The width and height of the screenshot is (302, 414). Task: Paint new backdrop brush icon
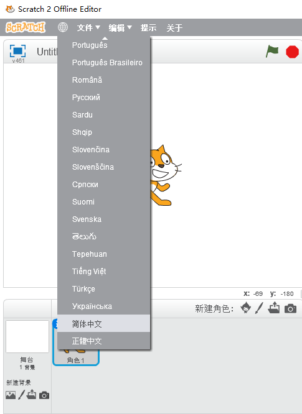coord(21,395)
